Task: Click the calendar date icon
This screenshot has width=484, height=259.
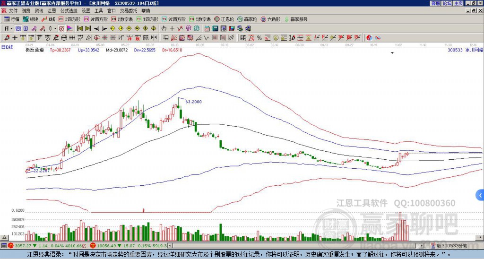Action: point(207,28)
